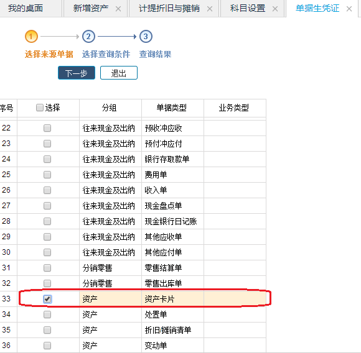This screenshot has height=353, width=361.
Task: Open the 科目设置 tab
Action: (x=248, y=8)
